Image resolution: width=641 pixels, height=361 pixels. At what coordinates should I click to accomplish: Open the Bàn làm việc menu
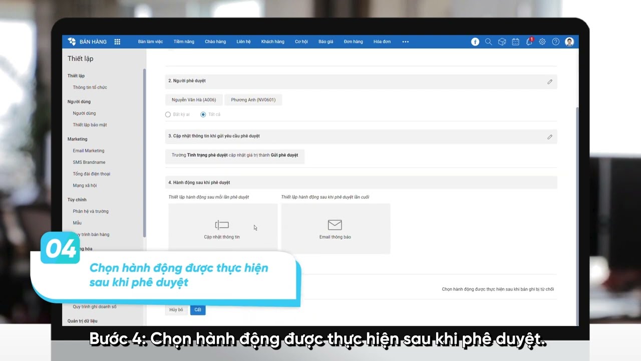(150, 42)
